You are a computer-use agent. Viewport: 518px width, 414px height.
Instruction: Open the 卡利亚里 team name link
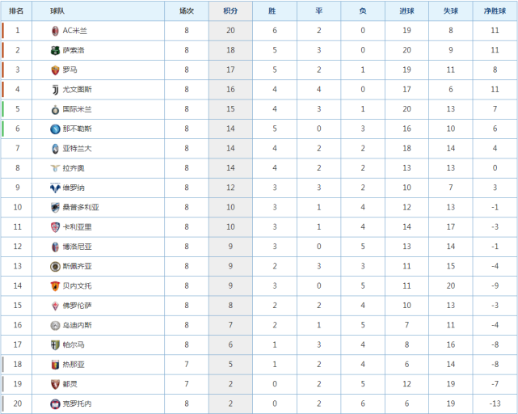point(77,227)
